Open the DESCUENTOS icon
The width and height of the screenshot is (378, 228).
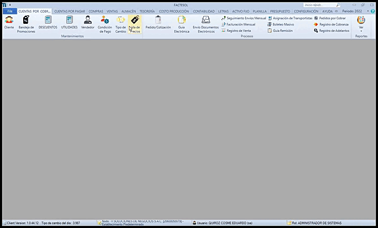point(48,23)
